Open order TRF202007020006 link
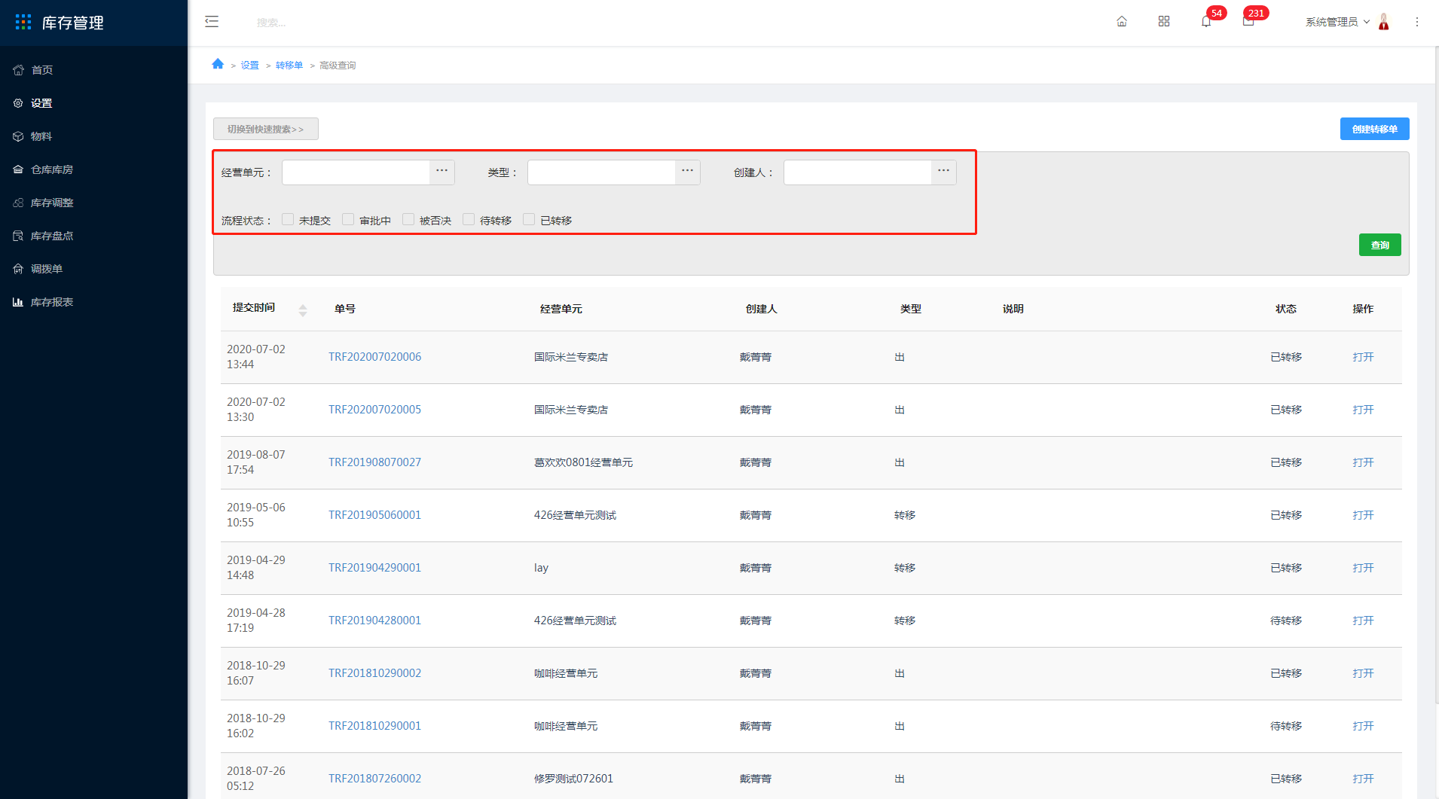 click(374, 357)
